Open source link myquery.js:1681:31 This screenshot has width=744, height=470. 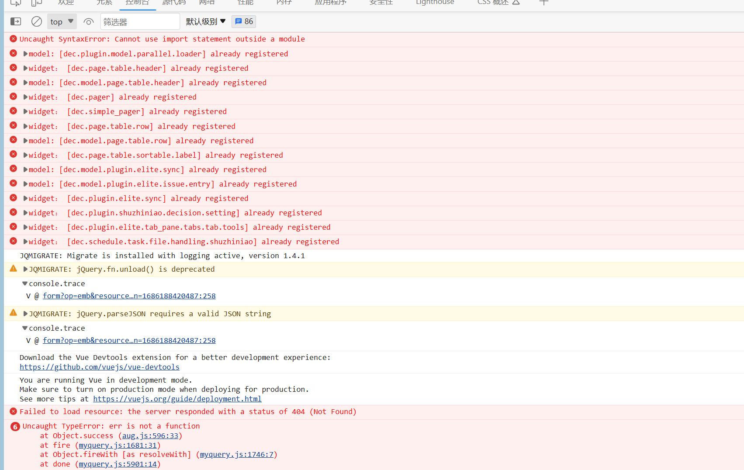tap(118, 445)
